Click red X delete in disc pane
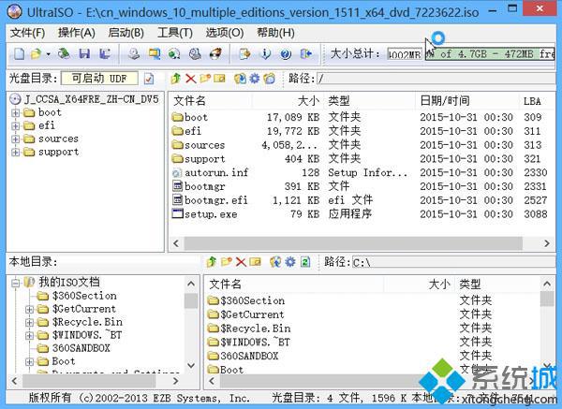The width and height of the screenshot is (562, 409). [x=191, y=79]
